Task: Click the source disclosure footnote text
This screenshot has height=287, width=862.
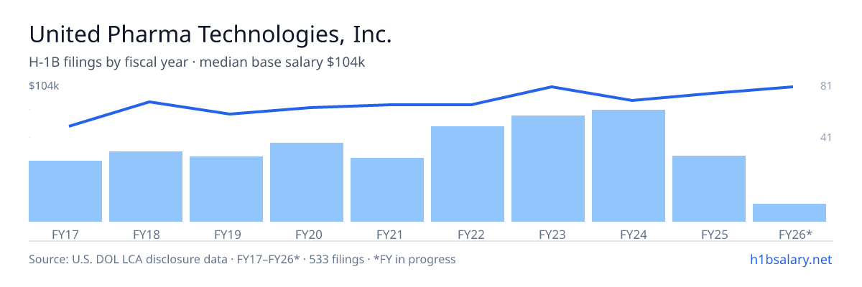Action: tap(242, 259)
